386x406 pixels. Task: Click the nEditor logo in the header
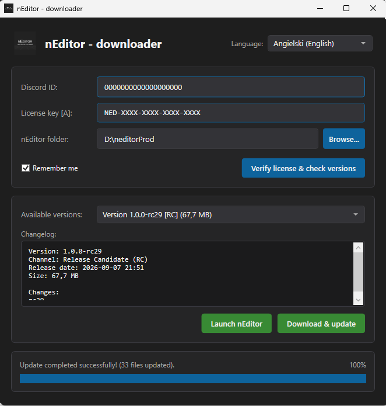coord(25,43)
